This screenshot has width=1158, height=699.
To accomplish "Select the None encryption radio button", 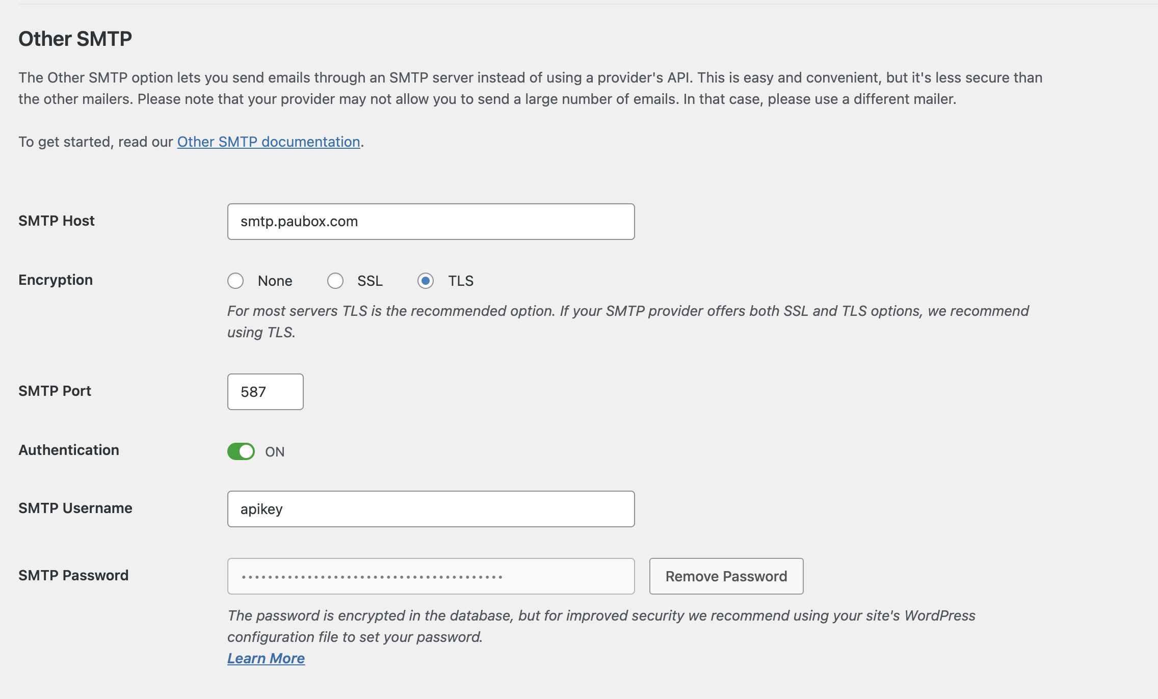I will pos(235,281).
